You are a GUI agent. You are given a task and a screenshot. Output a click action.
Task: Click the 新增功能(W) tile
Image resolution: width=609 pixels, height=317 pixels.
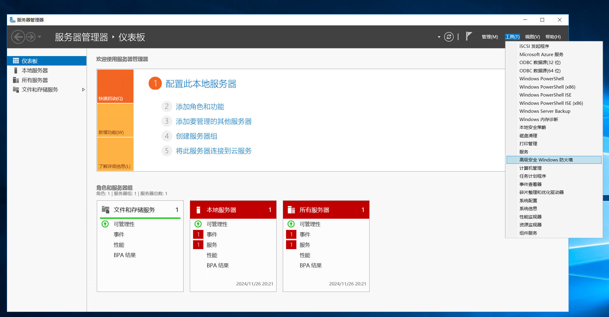tap(115, 120)
